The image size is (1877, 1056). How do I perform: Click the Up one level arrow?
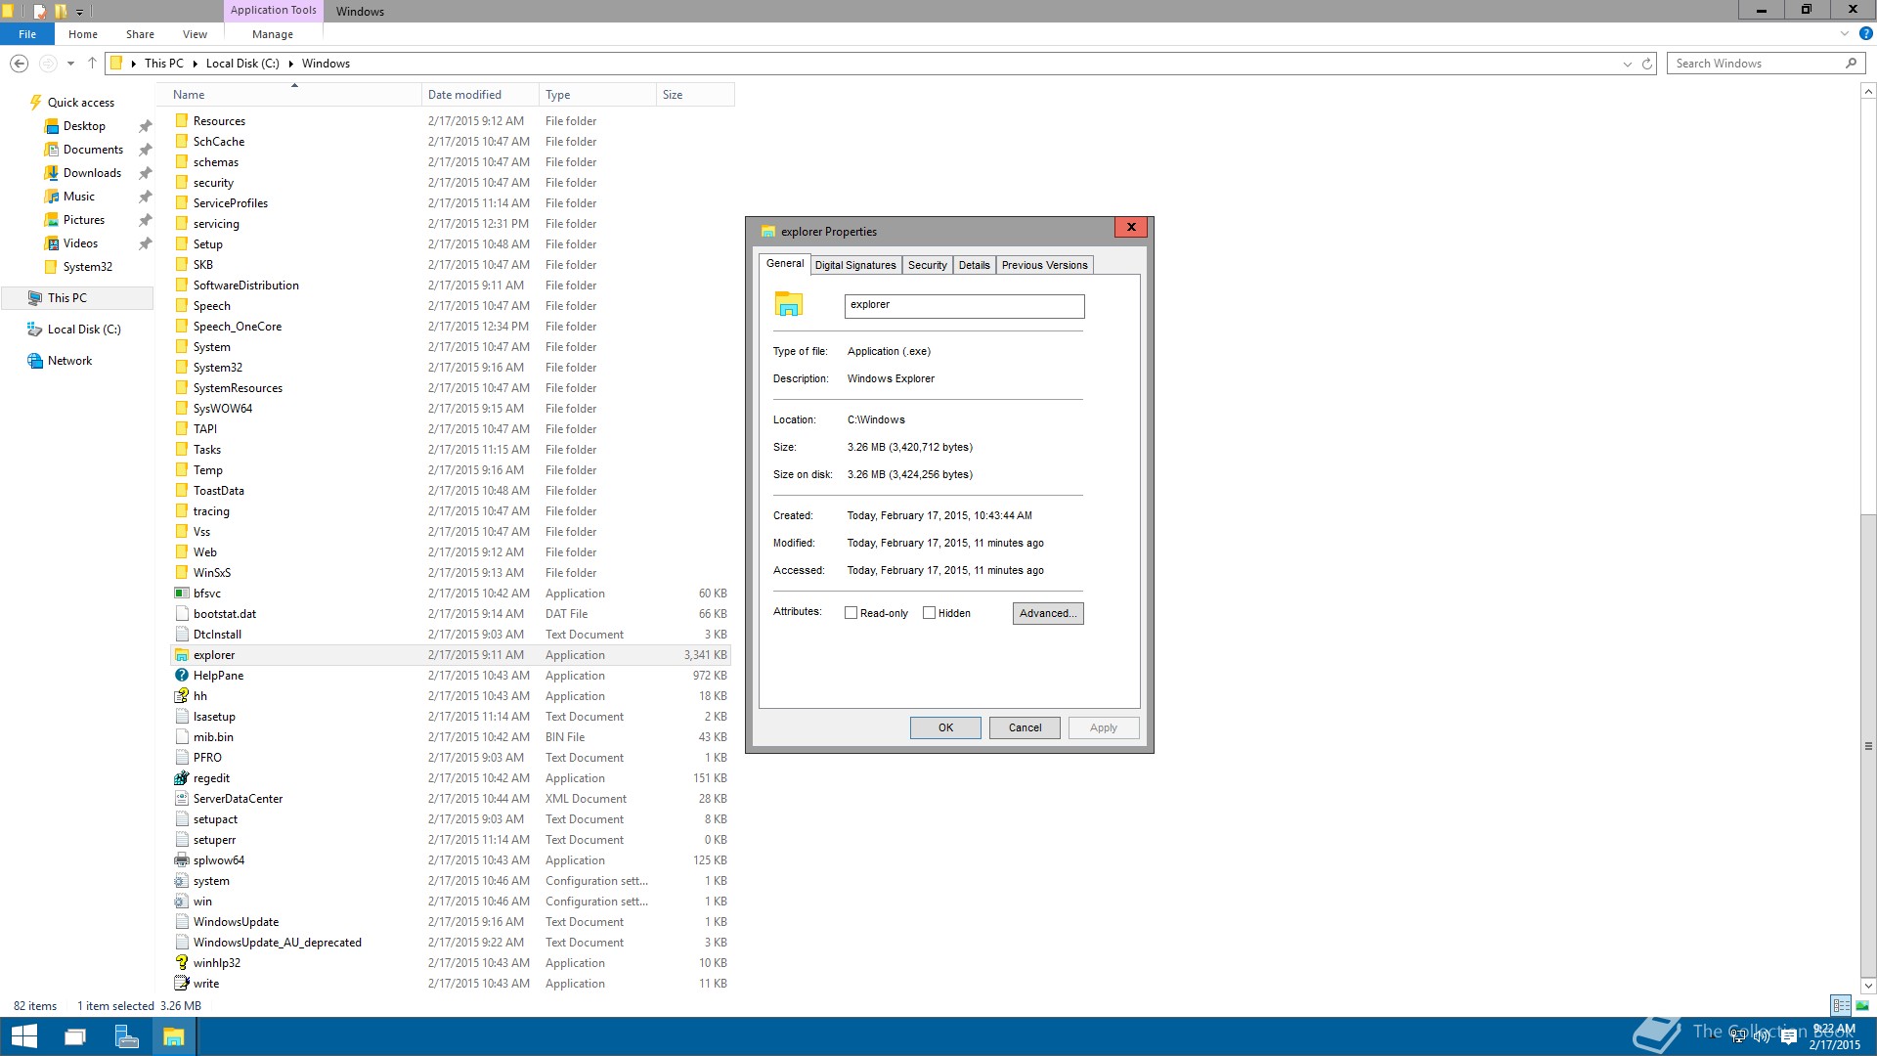coord(92,64)
